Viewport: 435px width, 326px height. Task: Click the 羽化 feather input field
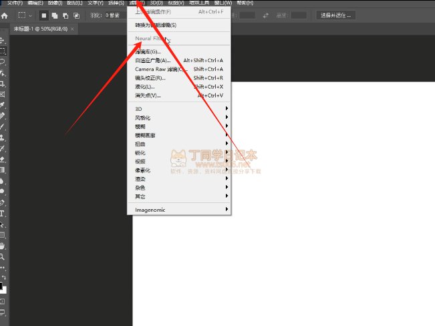[x=116, y=15]
